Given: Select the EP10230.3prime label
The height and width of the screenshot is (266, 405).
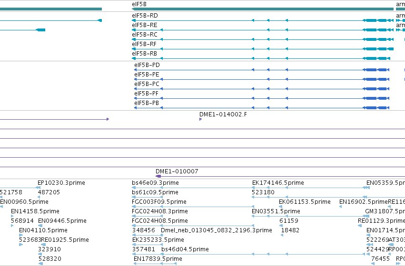Looking at the screenshot, I should [61, 183].
